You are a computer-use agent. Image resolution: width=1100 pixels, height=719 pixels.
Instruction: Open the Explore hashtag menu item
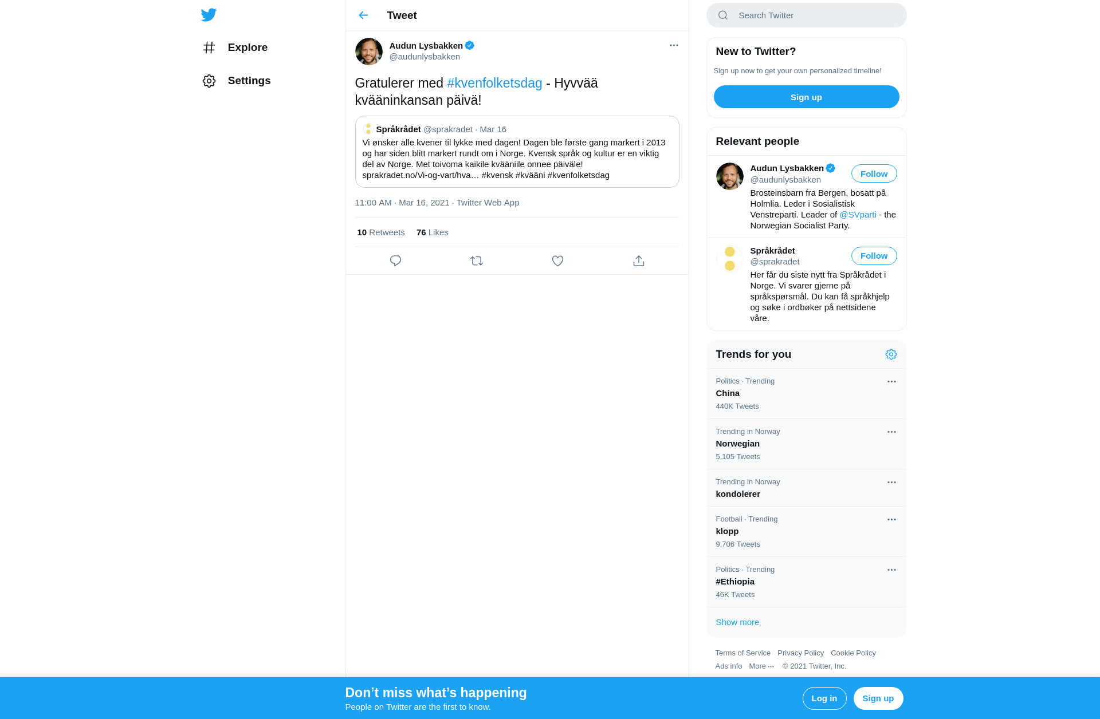click(x=235, y=48)
